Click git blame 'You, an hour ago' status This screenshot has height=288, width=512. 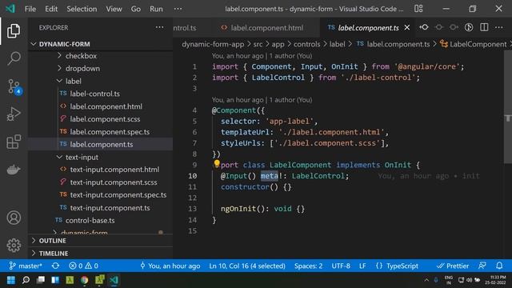tap(170, 266)
